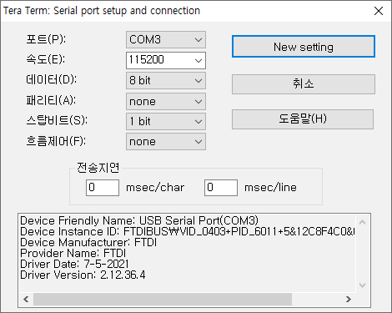Screen dimensions: 392x313
Task: Open the parity dropdown set to none
Action: point(166,101)
